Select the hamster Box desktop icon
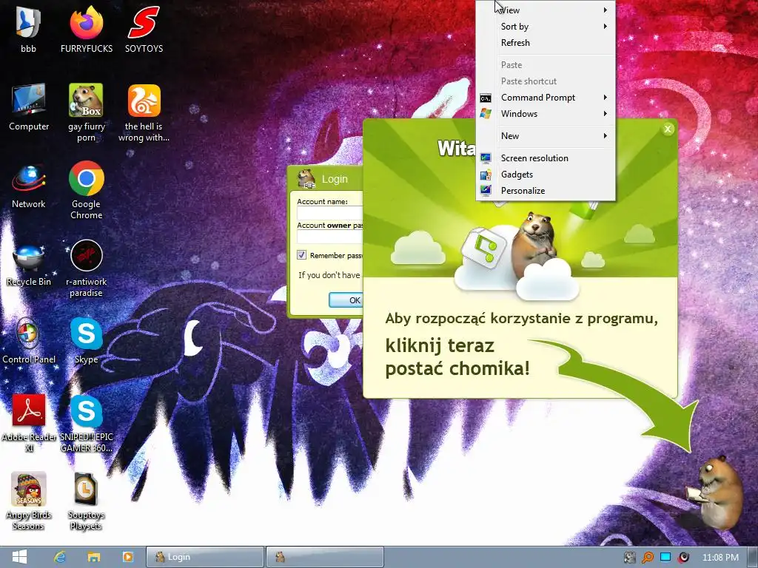The height and width of the screenshot is (568, 758). tap(86, 113)
